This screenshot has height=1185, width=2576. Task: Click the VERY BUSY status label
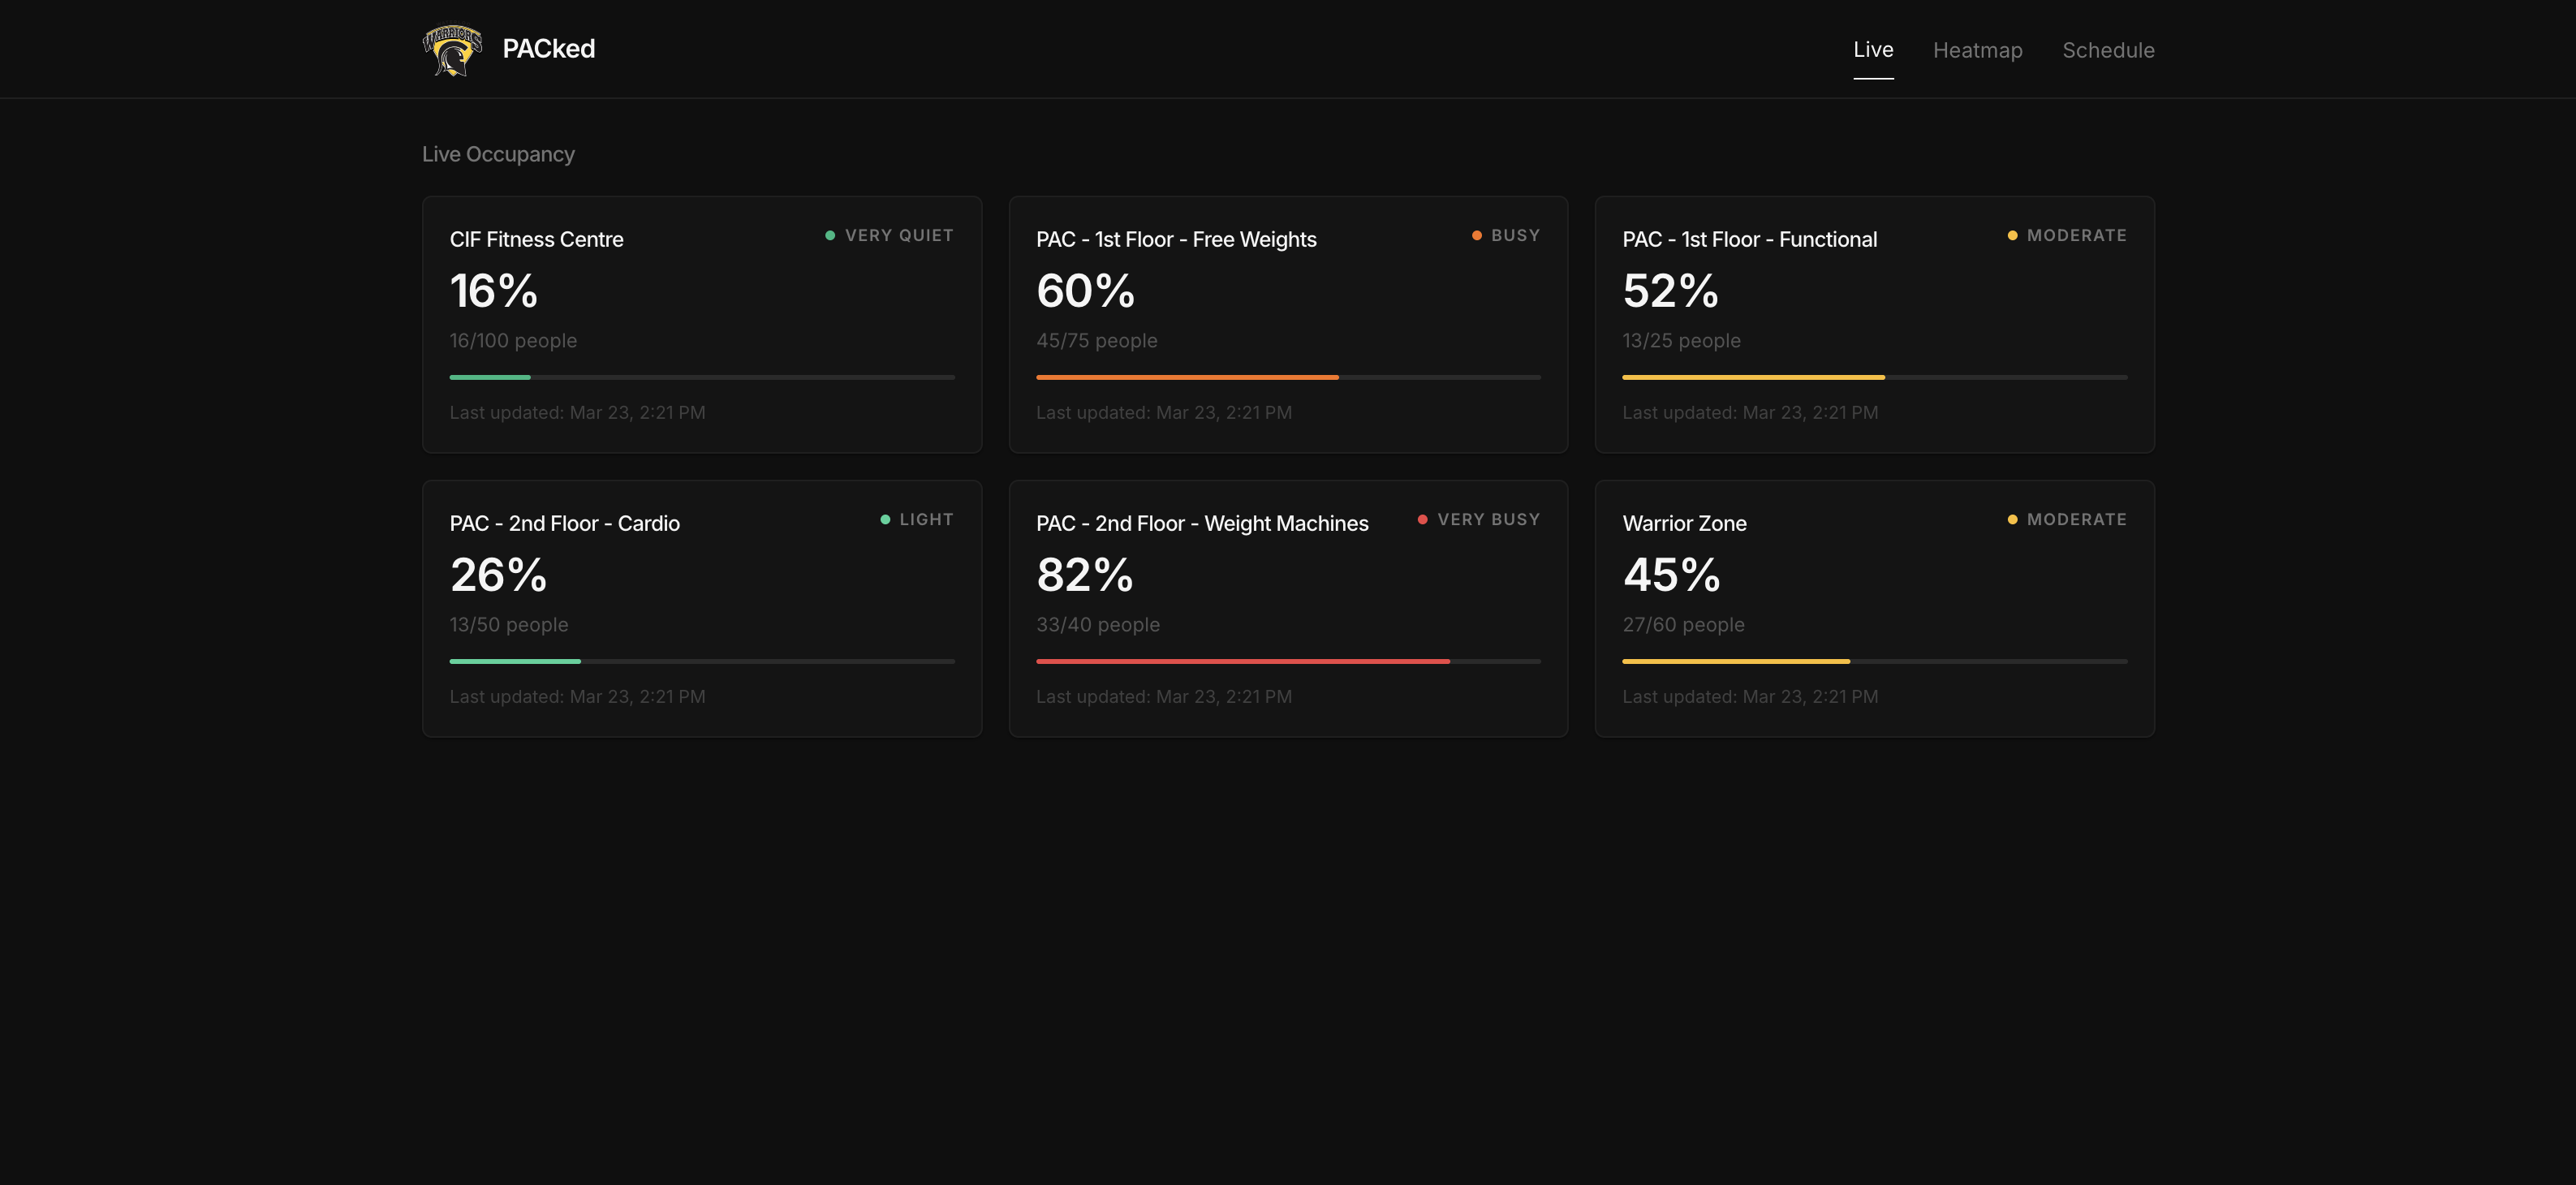click(1488, 520)
